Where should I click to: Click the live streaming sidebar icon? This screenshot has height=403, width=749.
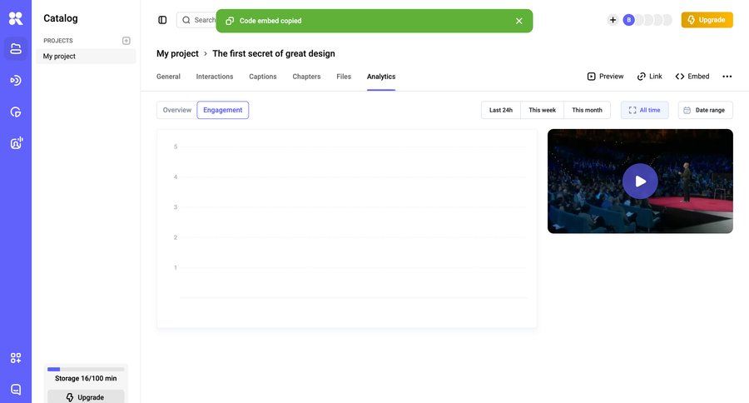pyautogui.click(x=16, y=80)
